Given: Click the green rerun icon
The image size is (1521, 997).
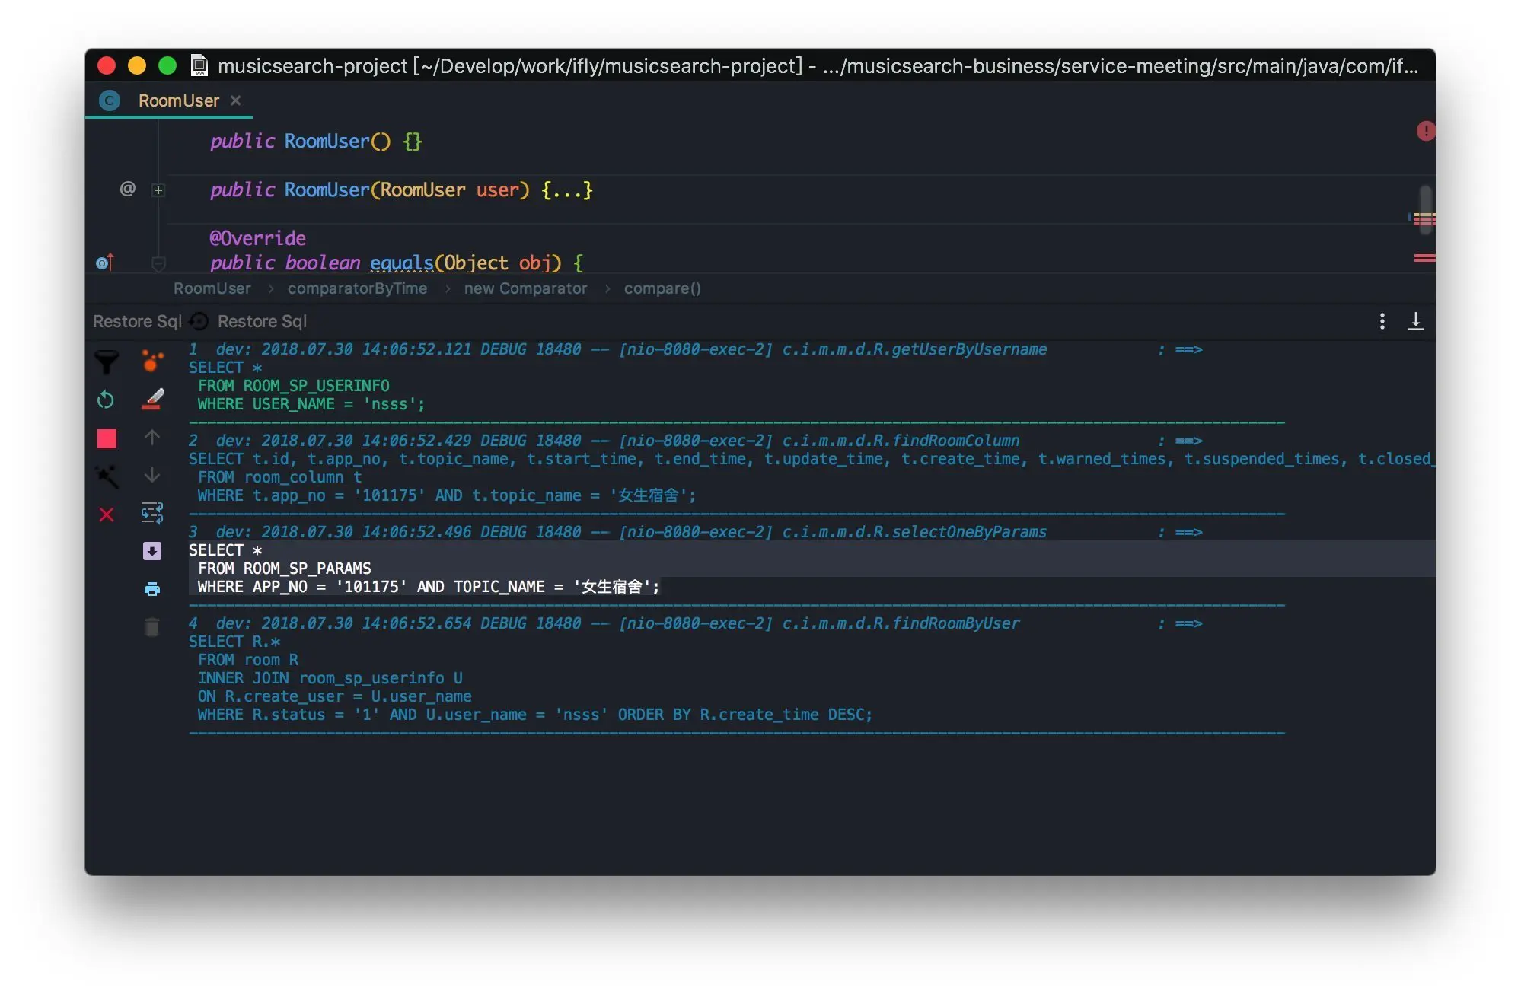Looking at the screenshot, I should click(x=106, y=400).
